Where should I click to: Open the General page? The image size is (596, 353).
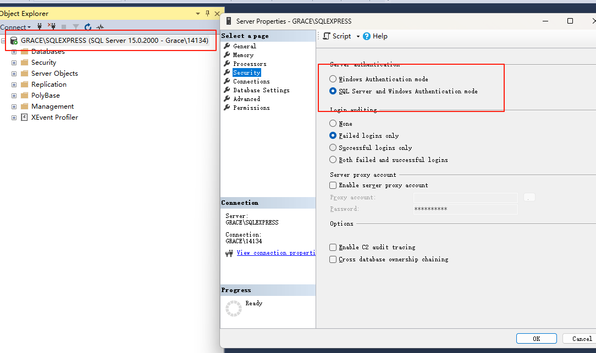pyautogui.click(x=245, y=46)
